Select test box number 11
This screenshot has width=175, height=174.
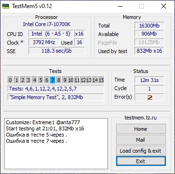77,80
